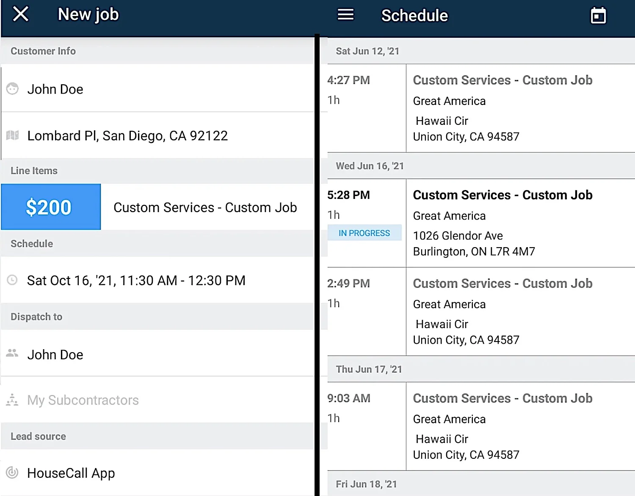Viewport: 635px width, 496px height.
Task: Change schedule Sat Oct 16, '21 time
Action: tap(157, 280)
